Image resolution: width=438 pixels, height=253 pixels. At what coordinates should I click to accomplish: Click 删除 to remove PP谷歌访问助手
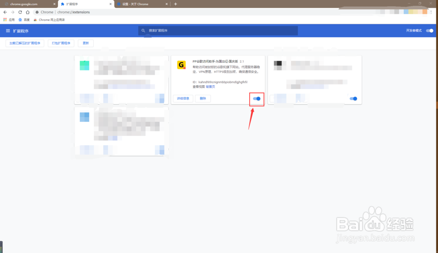click(203, 98)
